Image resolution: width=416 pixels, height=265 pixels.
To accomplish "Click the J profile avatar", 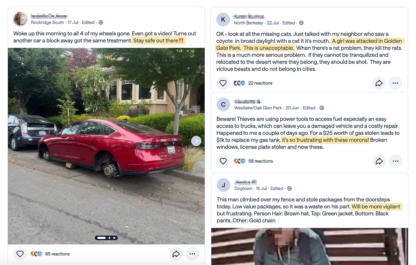I will [x=224, y=185].
